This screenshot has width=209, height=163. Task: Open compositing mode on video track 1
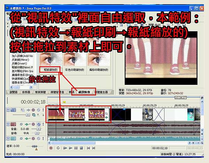(34, 115)
